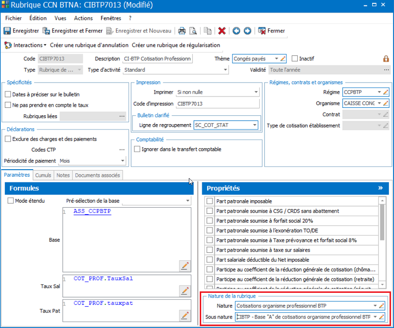Screen dimensions: 394x328
Task: Check Exclure des charges et des paiements
Action: click(8, 139)
